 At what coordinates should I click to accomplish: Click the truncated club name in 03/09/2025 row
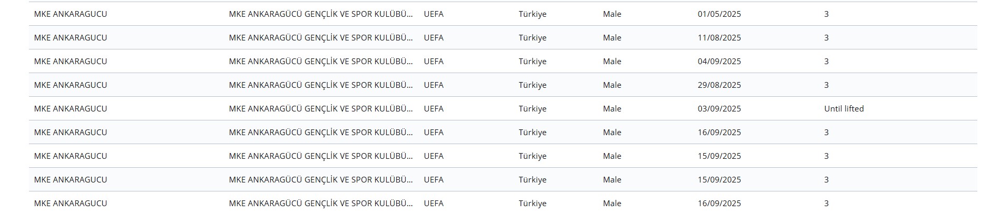[321, 109]
